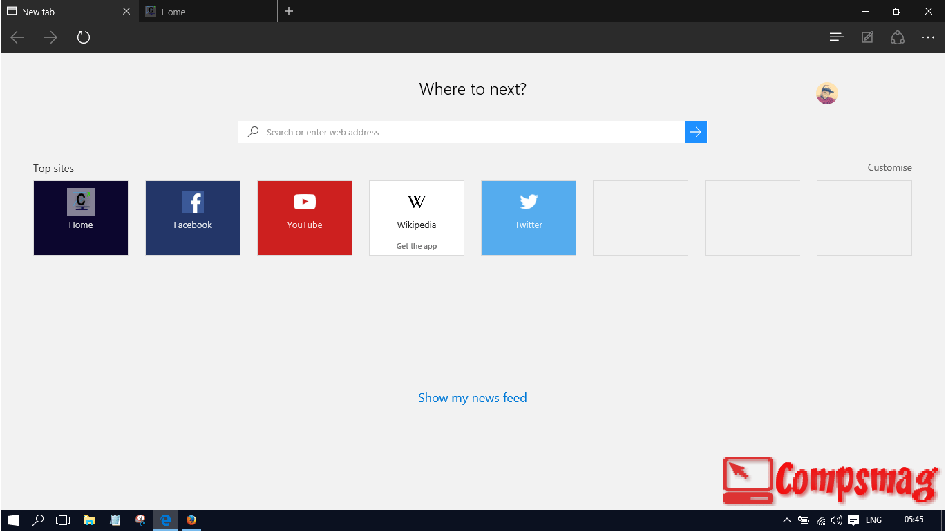Show hidden system tray icons

pos(786,520)
